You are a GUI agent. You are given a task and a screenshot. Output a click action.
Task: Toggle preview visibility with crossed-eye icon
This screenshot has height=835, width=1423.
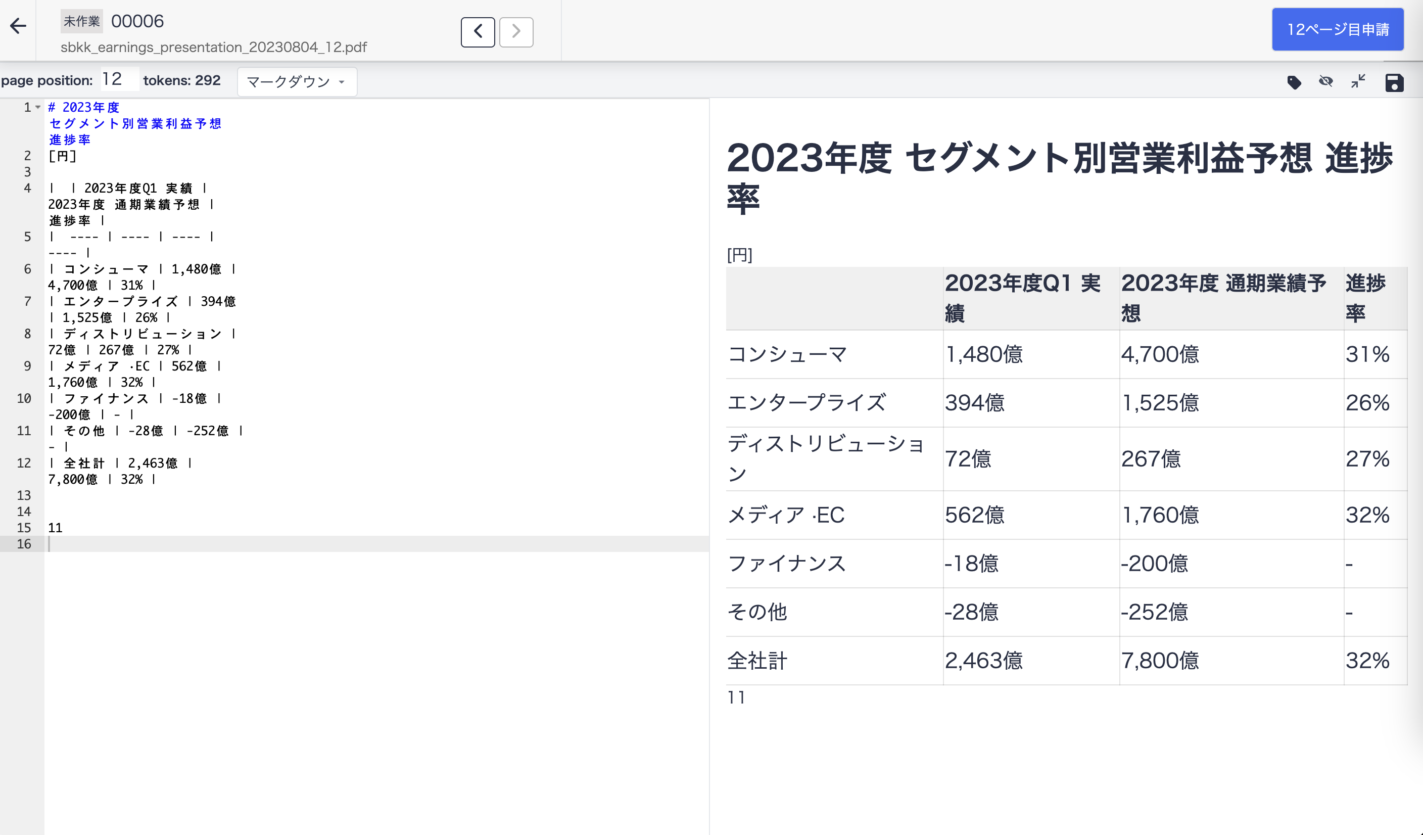(x=1326, y=82)
